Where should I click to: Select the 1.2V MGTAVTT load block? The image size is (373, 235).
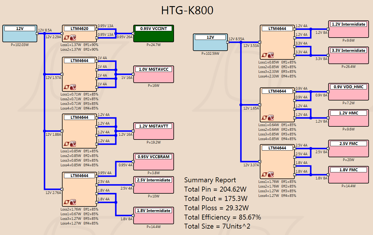point(154,131)
